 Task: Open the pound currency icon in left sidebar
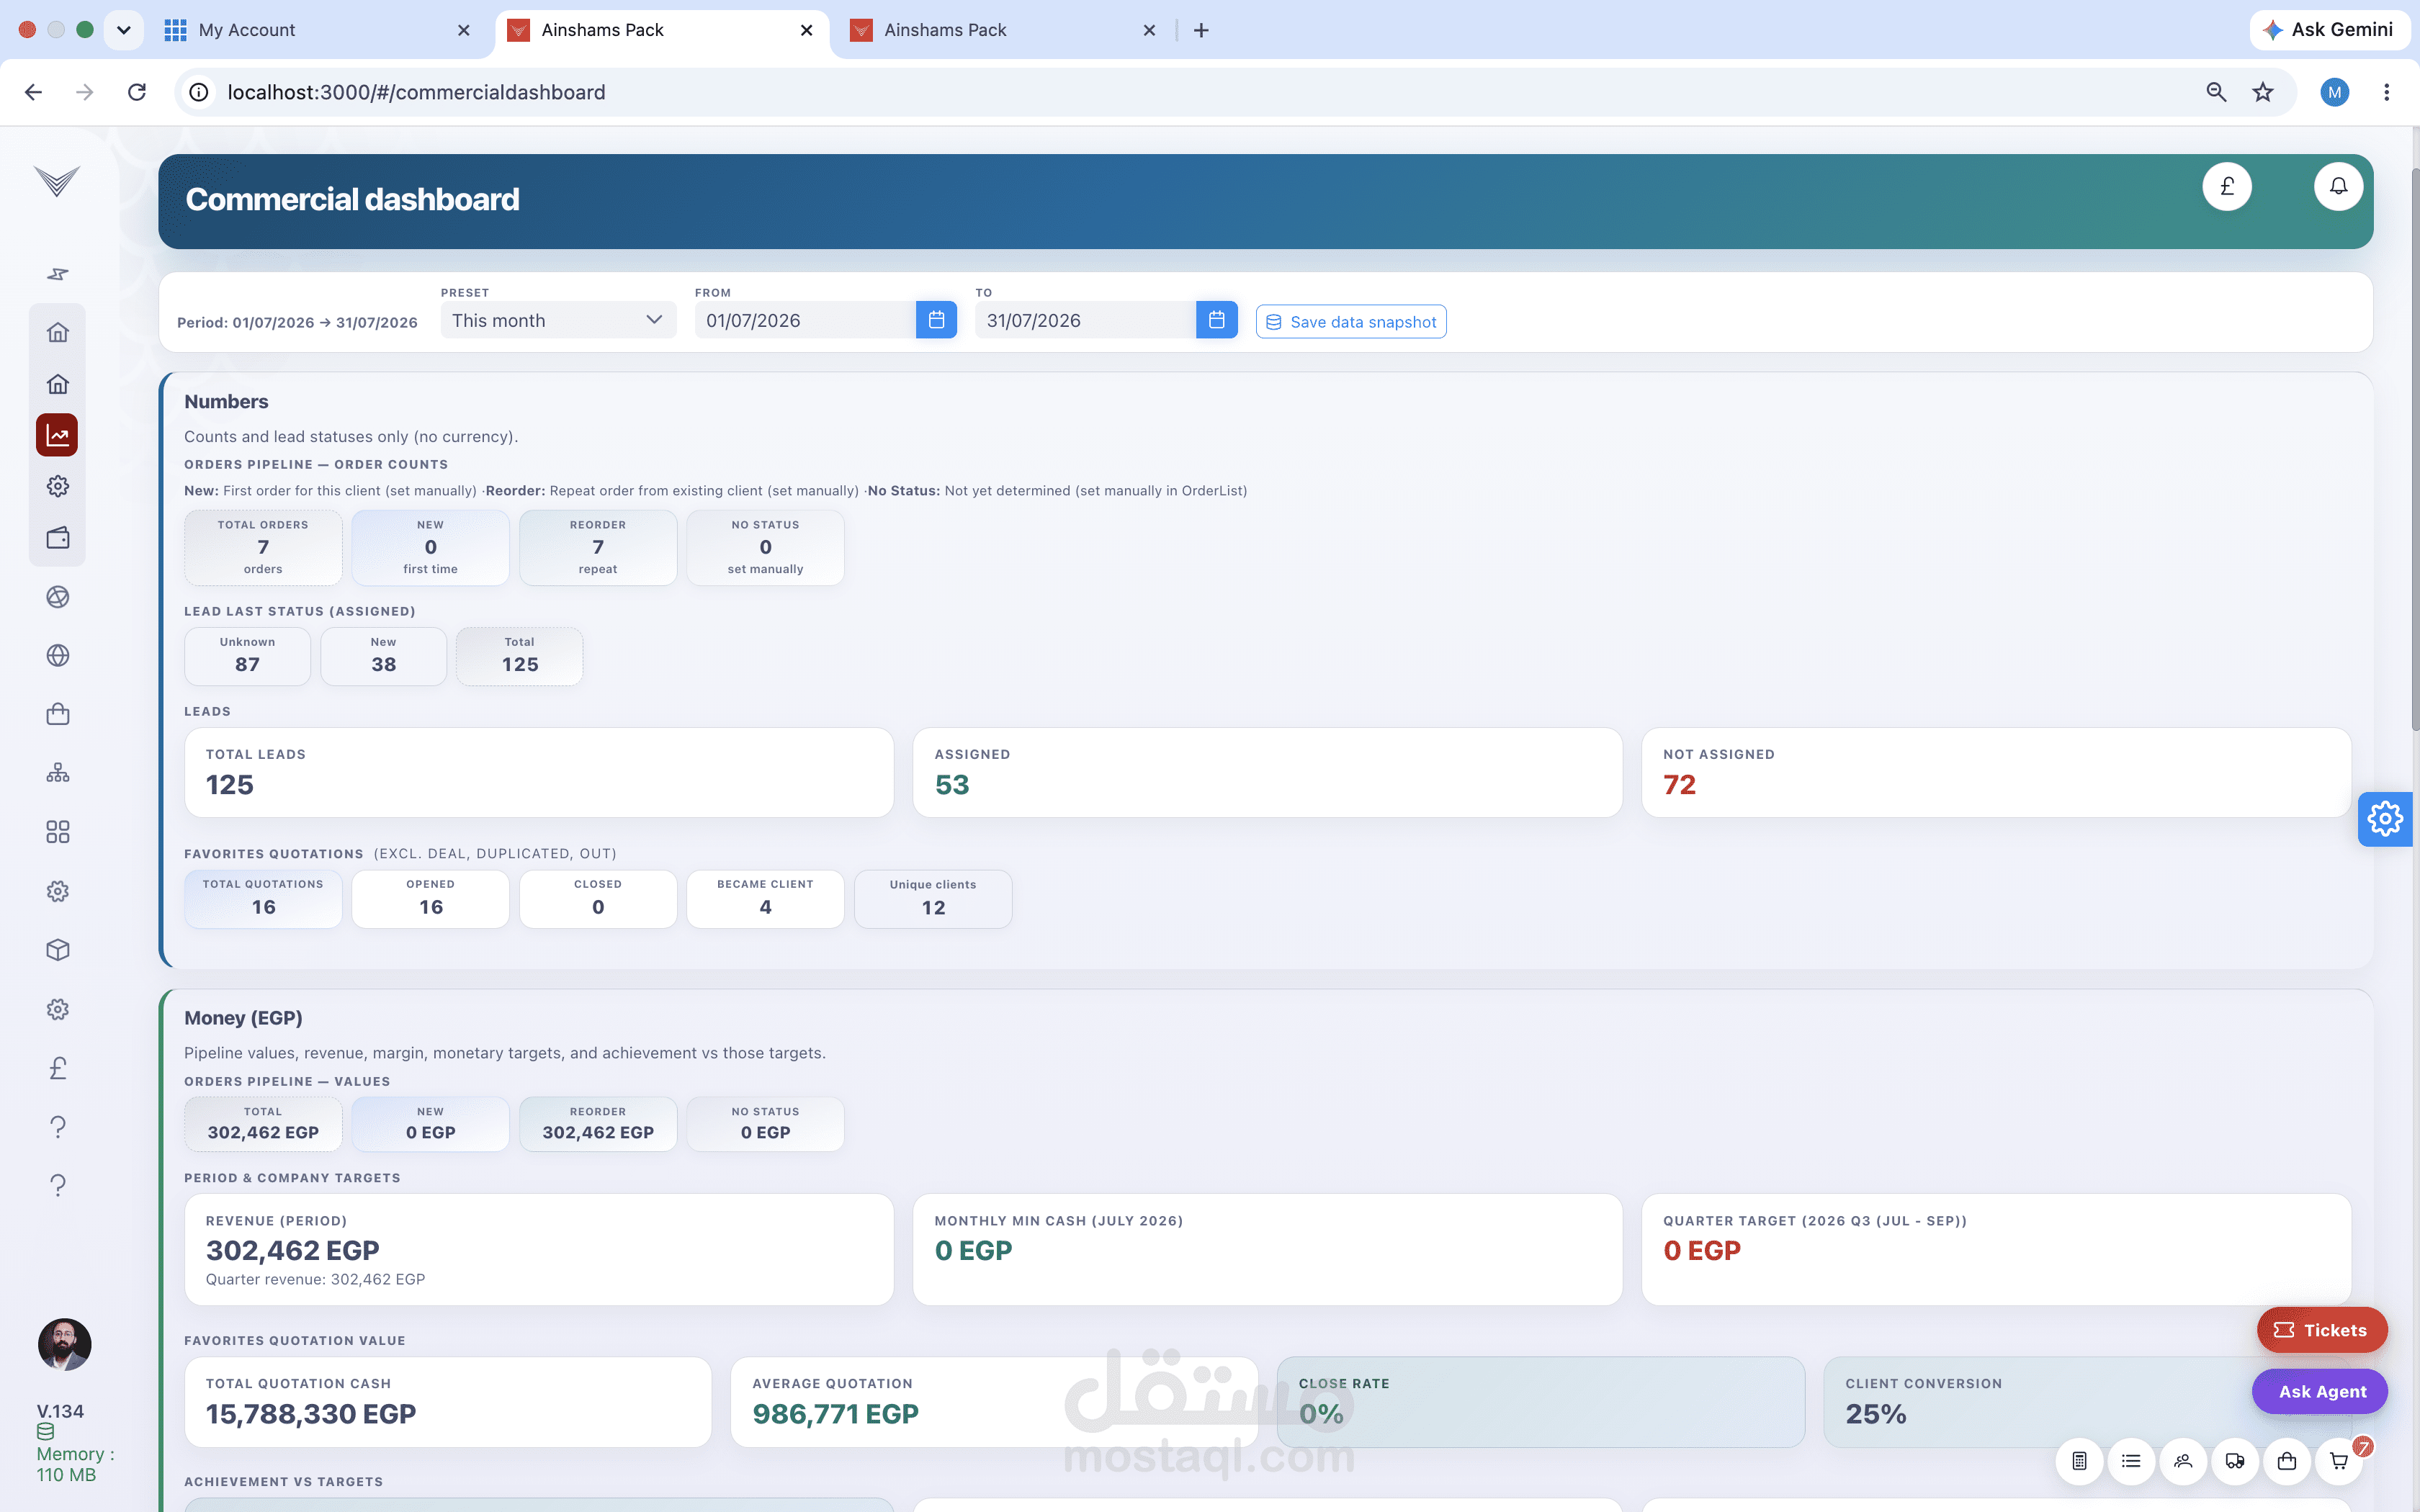pos(58,1068)
